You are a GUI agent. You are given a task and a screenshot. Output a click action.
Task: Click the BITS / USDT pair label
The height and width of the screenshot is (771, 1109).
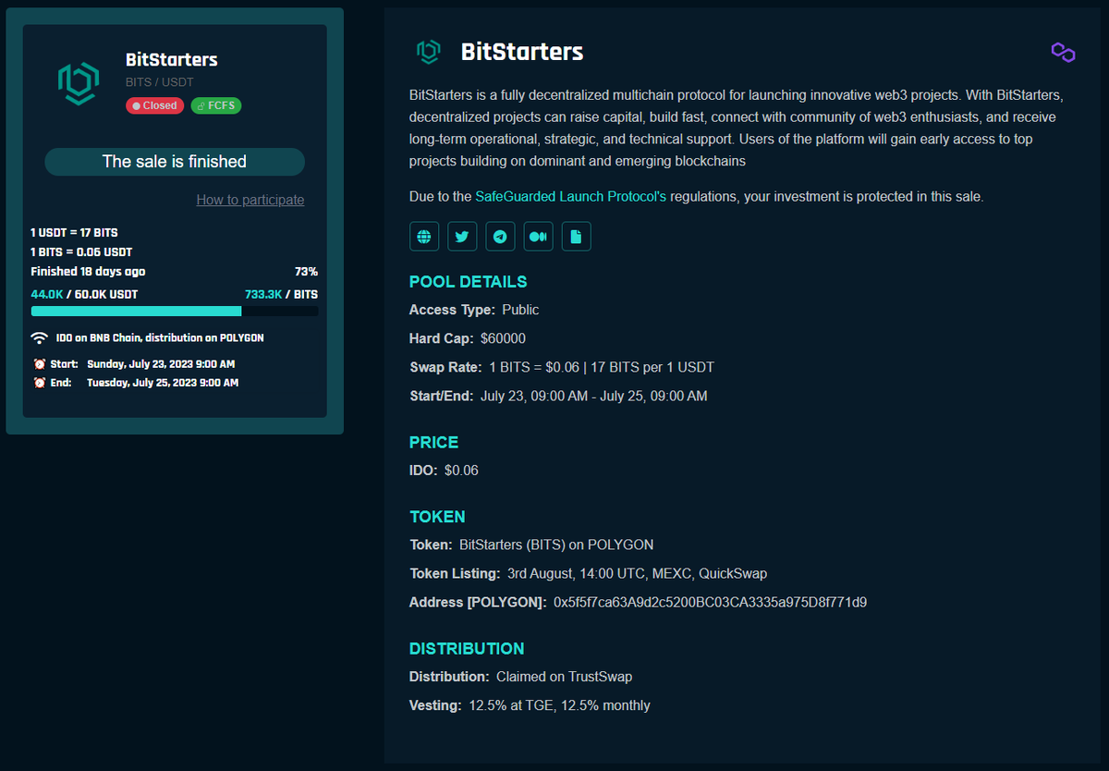pyautogui.click(x=160, y=82)
